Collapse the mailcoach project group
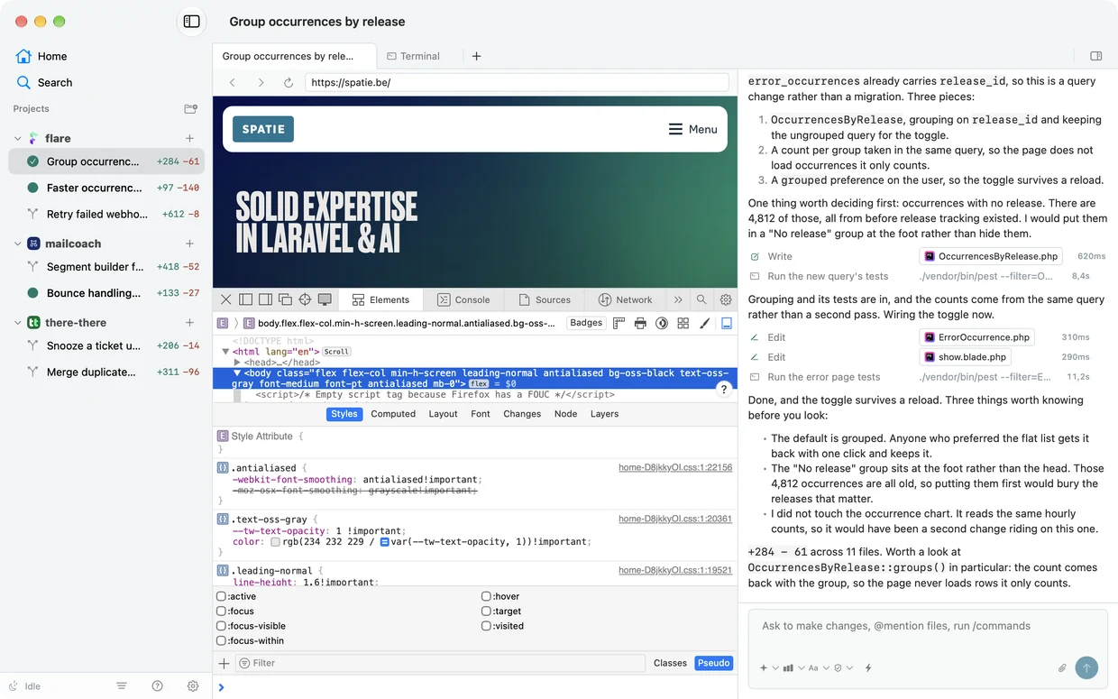The width and height of the screenshot is (1118, 699). tap(17, 244)
